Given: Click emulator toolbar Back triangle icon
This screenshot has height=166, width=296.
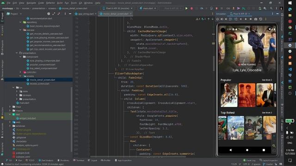Looking at the screenshot, I should pyautogui.click(x=240, y=19).
